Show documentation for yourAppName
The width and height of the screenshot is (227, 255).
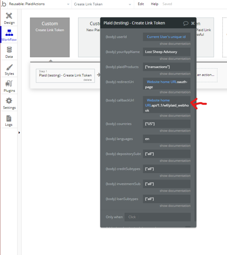tap(175, 59)
